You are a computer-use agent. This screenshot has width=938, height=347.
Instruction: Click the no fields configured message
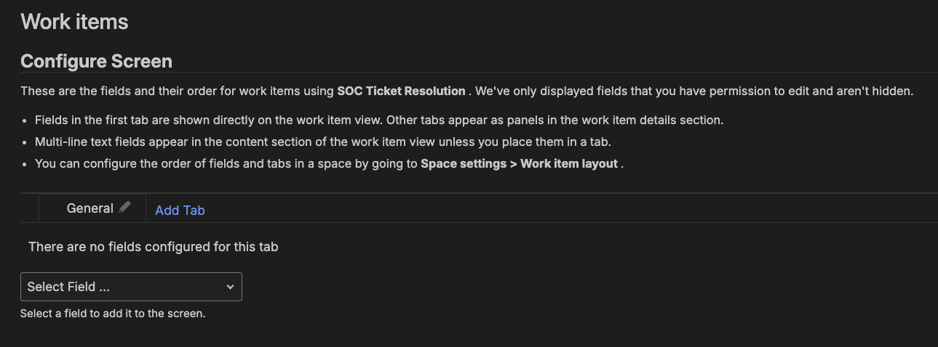(x=153, y=247)
